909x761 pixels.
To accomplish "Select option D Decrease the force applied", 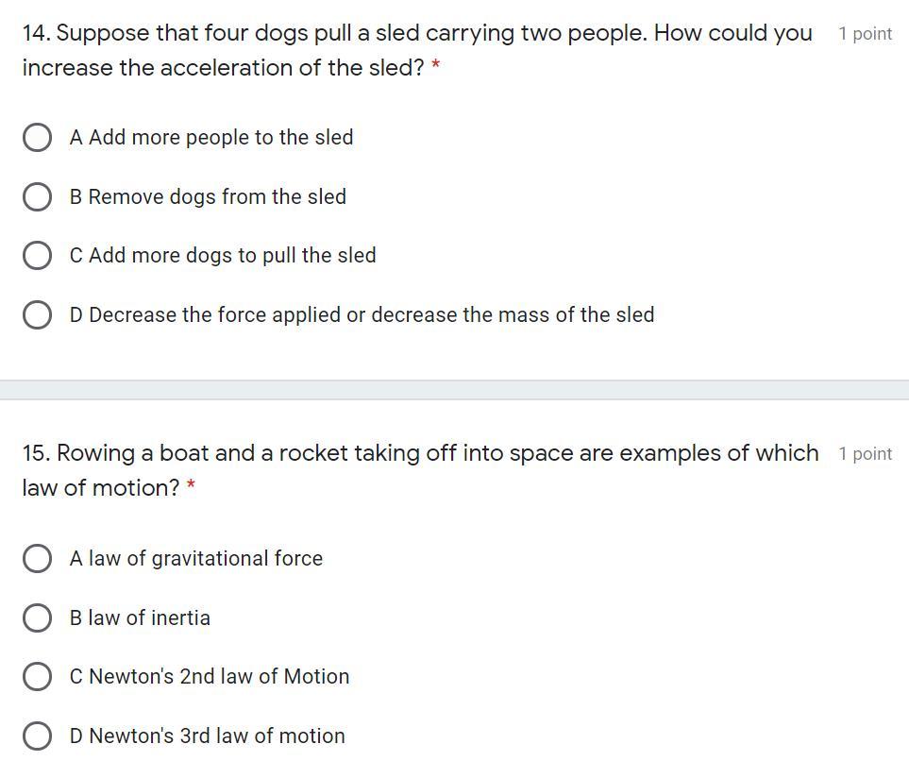I will [x=37, y=314].
